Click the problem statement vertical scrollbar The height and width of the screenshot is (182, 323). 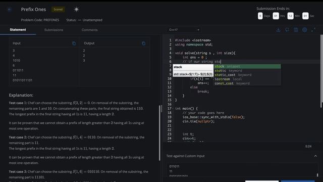pyautogui.click(x=159, y=133)
